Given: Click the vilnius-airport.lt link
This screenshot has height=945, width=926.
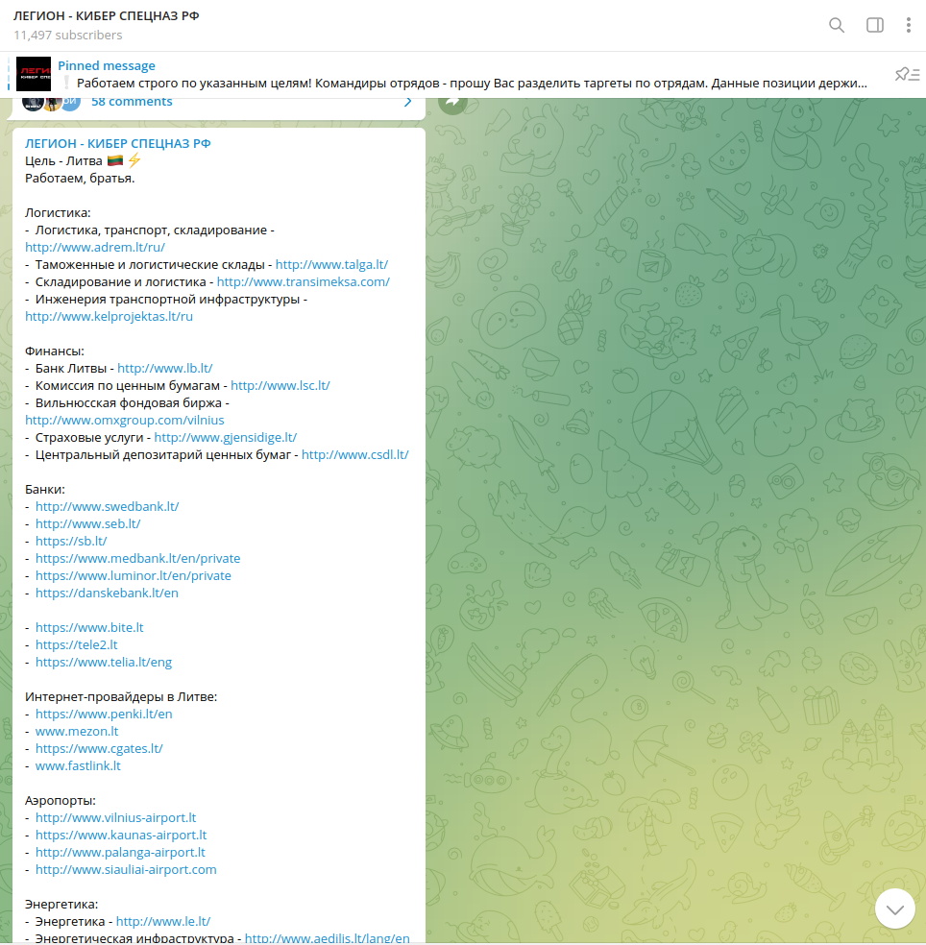Looking at the screenshot, I should 115,817.
